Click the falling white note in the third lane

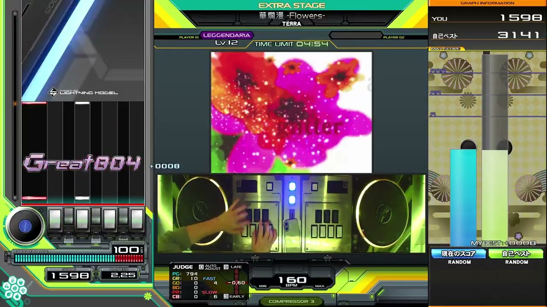pos(82,103)
